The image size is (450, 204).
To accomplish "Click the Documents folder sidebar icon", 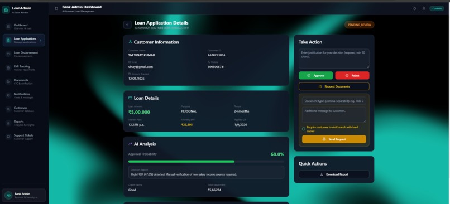I will coord(8,82).
